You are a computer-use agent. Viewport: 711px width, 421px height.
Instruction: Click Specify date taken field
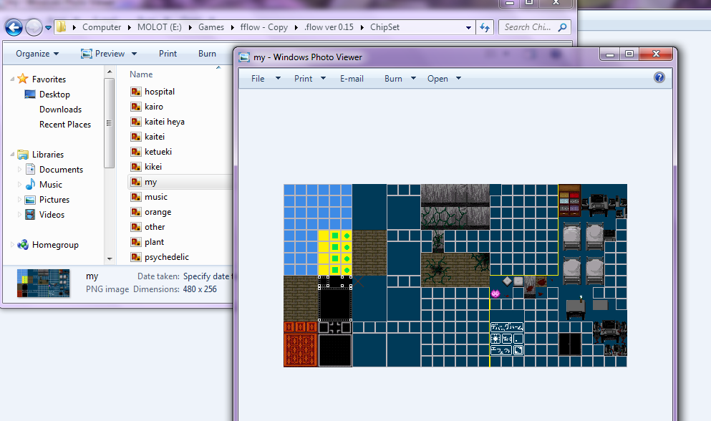coord(207,276)
